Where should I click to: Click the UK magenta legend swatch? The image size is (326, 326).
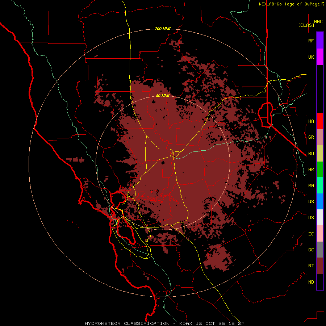click(x=320, y=57)
